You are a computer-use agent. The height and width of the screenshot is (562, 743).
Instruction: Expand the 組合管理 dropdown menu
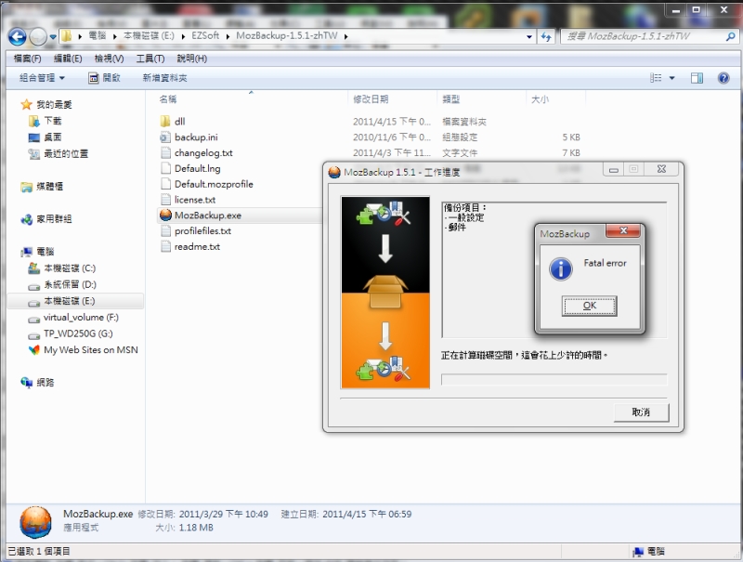42,79
